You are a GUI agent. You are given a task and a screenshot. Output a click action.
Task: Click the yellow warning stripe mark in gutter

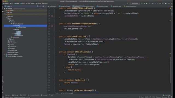pyautogui.click(x=170, y=20)
